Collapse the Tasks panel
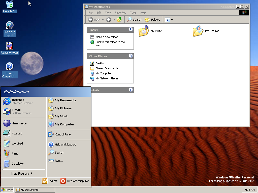The height and width of the screenshot is (193, 258). 131,29
